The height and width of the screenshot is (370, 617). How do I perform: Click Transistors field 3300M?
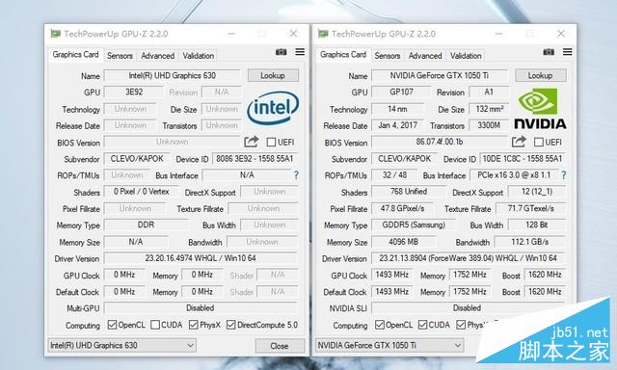tap(489, 125)
